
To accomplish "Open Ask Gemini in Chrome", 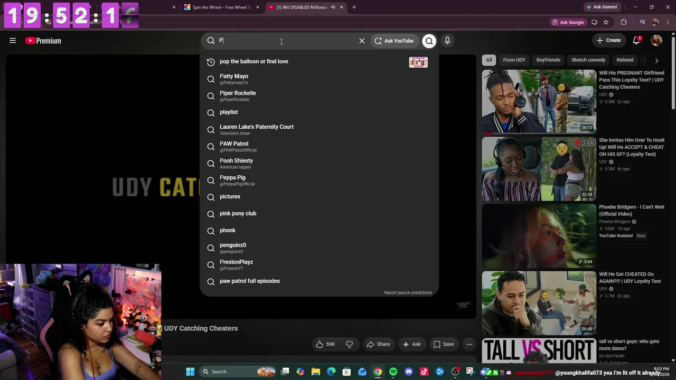I will tap(602, 7).
